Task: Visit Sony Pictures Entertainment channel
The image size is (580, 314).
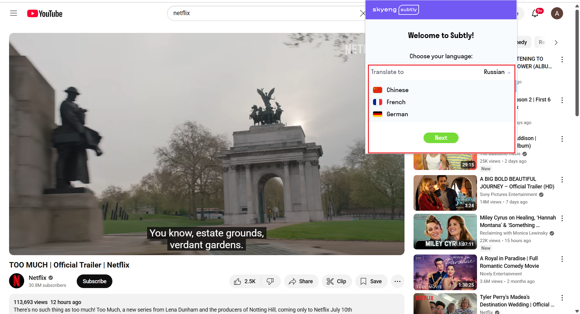Action: pyautogui.click(x=508, y=194)
